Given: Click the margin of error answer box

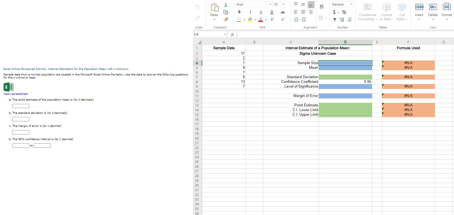Looking at the screenshot, I should click(x=21, y=132).
